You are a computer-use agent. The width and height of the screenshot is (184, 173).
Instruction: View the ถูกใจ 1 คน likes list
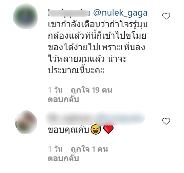coord(89,149)
